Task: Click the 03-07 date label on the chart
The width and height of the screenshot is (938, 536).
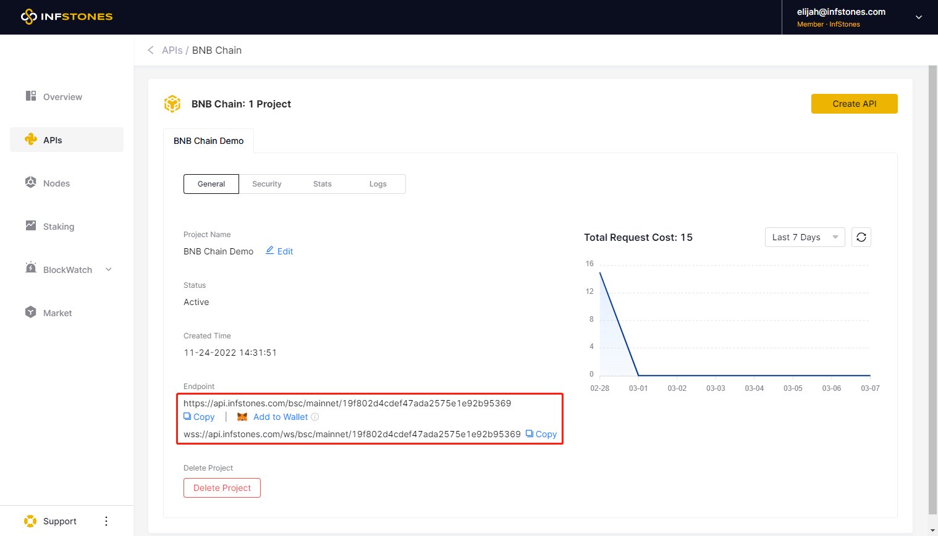Action: coord(870,388)
